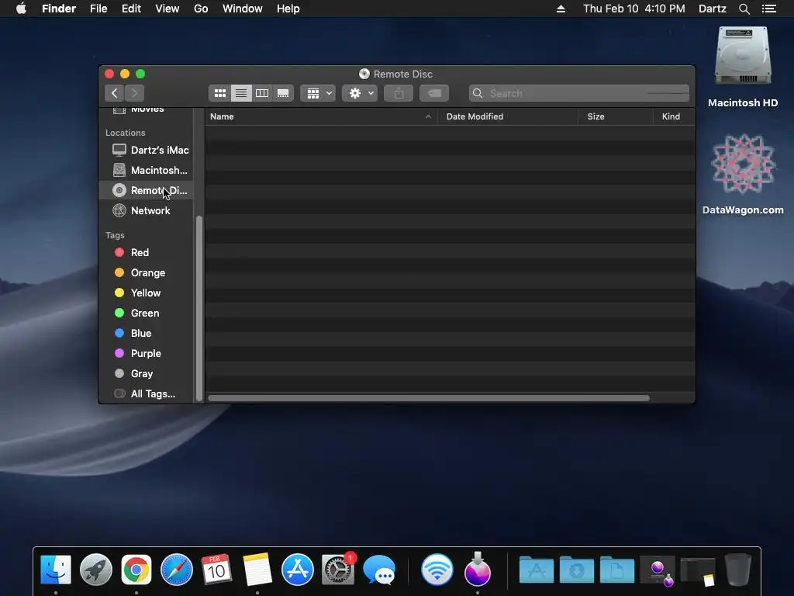The image size is (794, 596).
Task: Open the gear action menu
Action: [x=360, y=93]
